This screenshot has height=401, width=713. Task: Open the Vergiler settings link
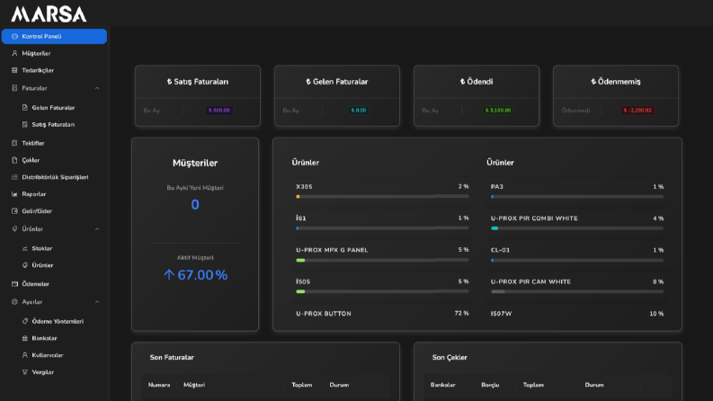click(x=43, y=372)
